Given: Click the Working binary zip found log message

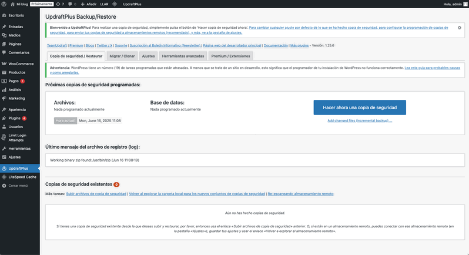Looking at the screenshot, I should click(95, 160).
